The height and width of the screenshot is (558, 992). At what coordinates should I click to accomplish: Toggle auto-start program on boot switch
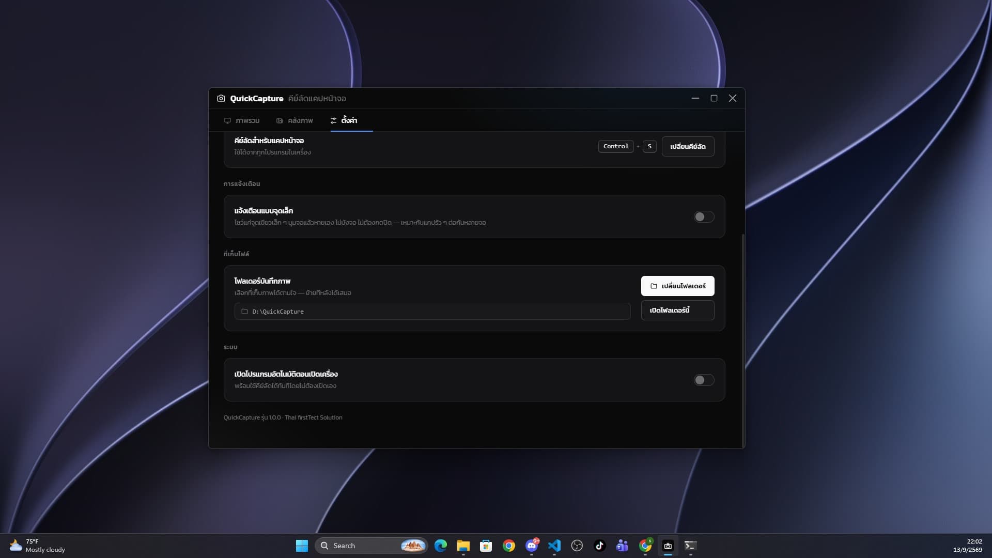704,380
